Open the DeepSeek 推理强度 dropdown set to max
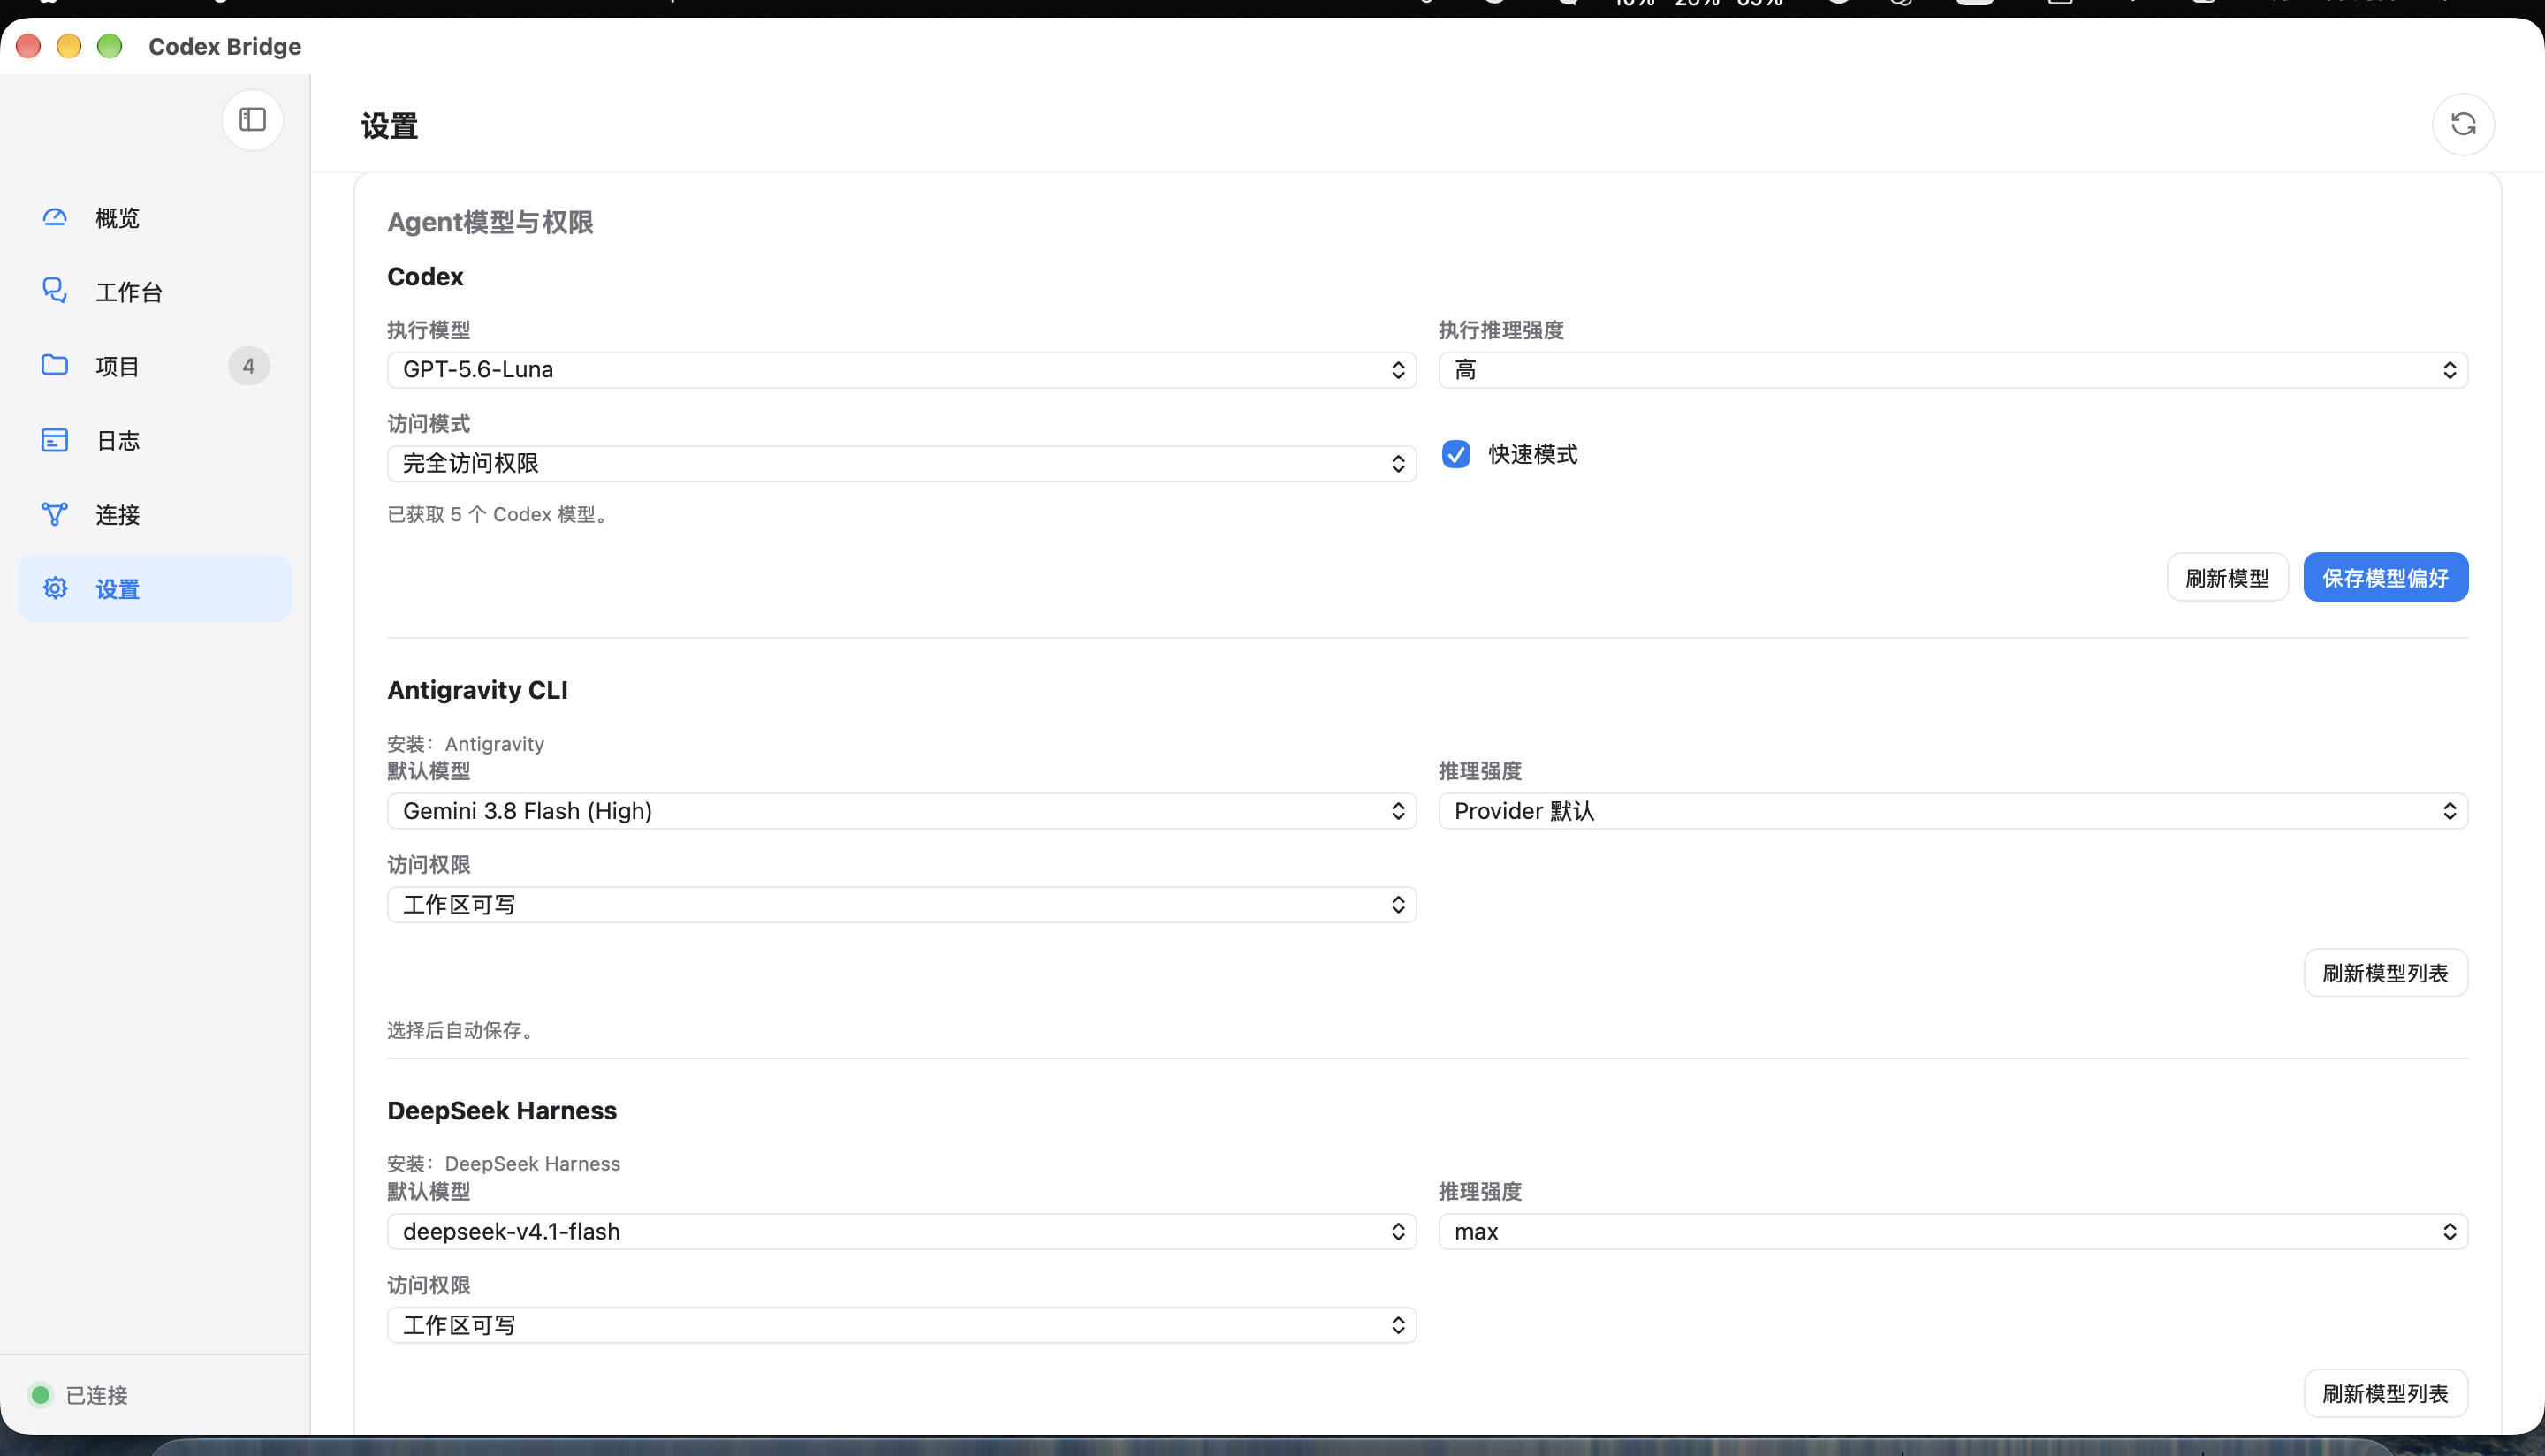 tap(1953, 1231)
